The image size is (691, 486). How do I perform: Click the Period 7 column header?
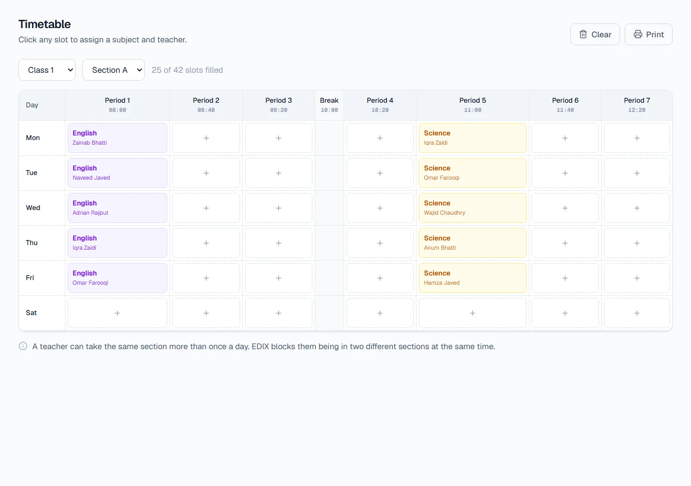(637, 105)
